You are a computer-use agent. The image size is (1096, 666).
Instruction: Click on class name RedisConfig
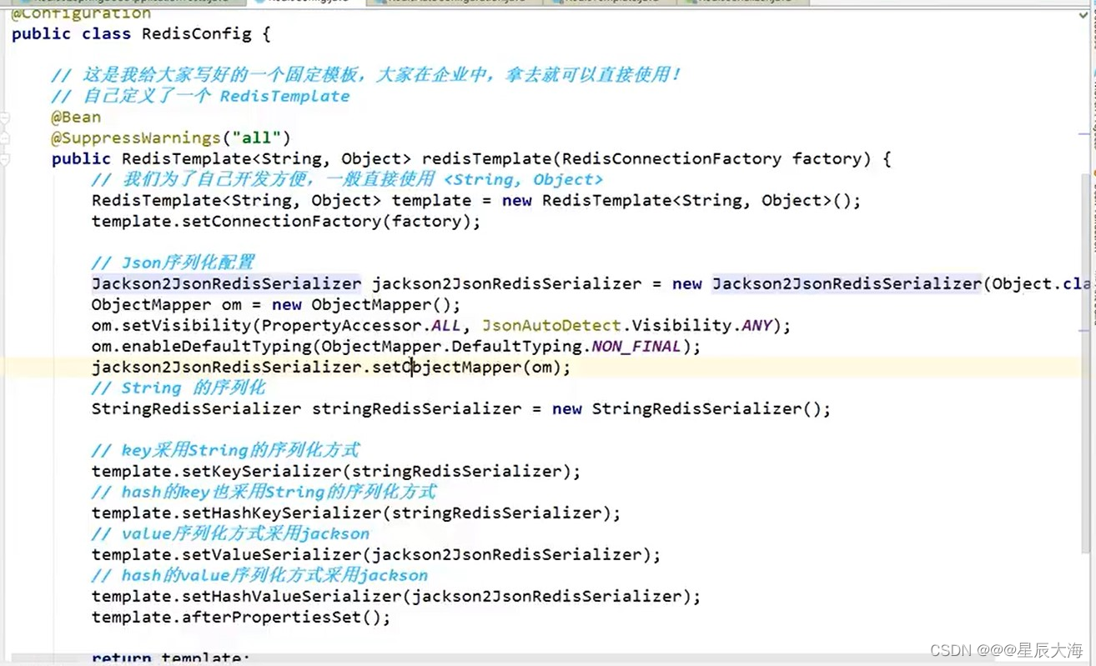pyautogui.click(x=196, y=34)
